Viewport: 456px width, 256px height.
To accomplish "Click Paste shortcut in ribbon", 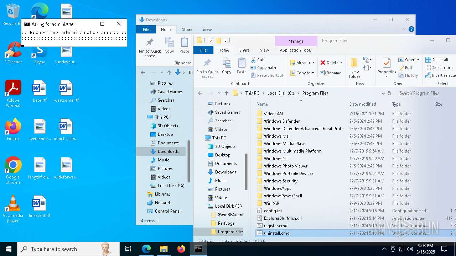I will click(x=267, y=75).
